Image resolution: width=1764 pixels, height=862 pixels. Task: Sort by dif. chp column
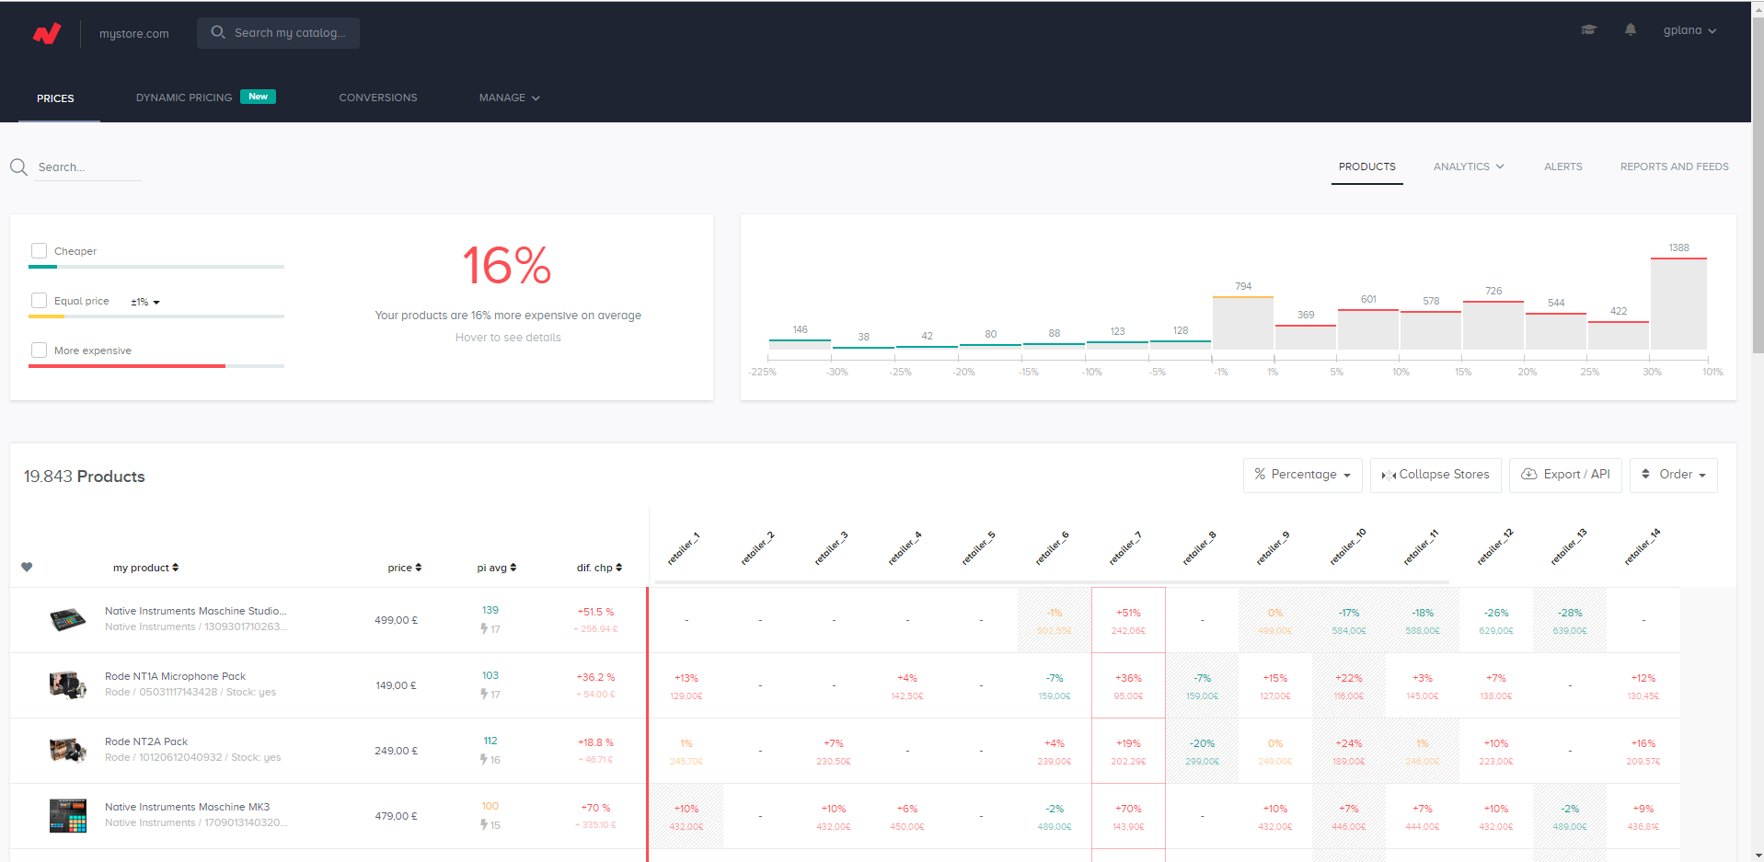click(x=599, y=568)
